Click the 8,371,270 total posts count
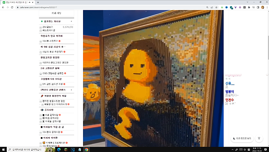 tap(68, 27)
